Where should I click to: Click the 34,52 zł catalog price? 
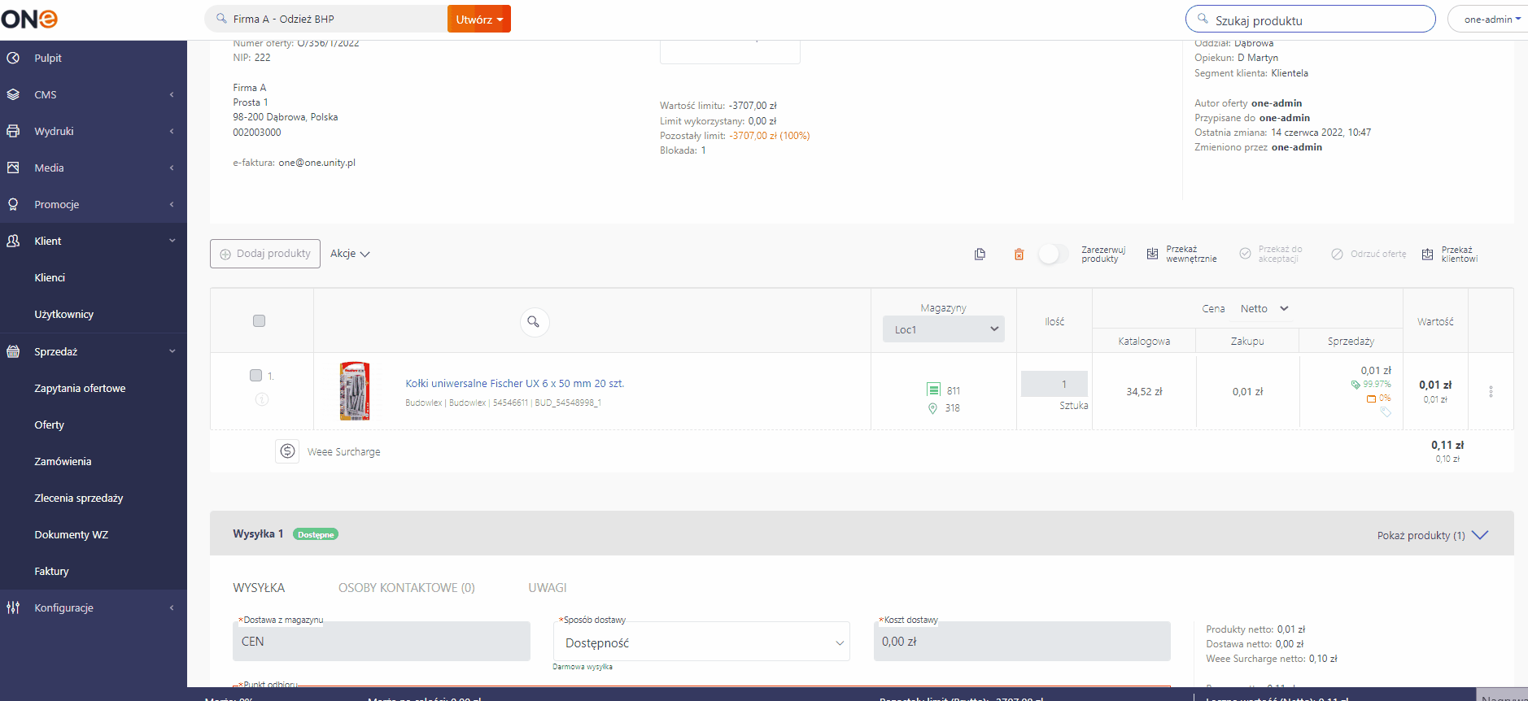point(1144,391)
